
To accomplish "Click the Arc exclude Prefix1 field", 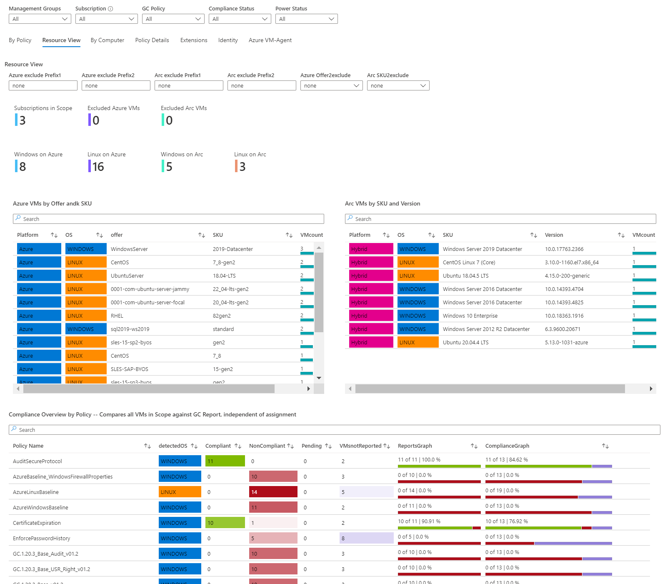I will click(189, 85).
